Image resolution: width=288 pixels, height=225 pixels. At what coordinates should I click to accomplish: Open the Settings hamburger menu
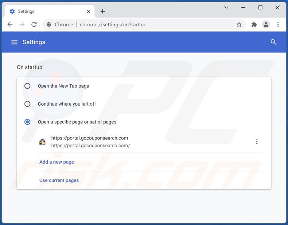point(15,42)
